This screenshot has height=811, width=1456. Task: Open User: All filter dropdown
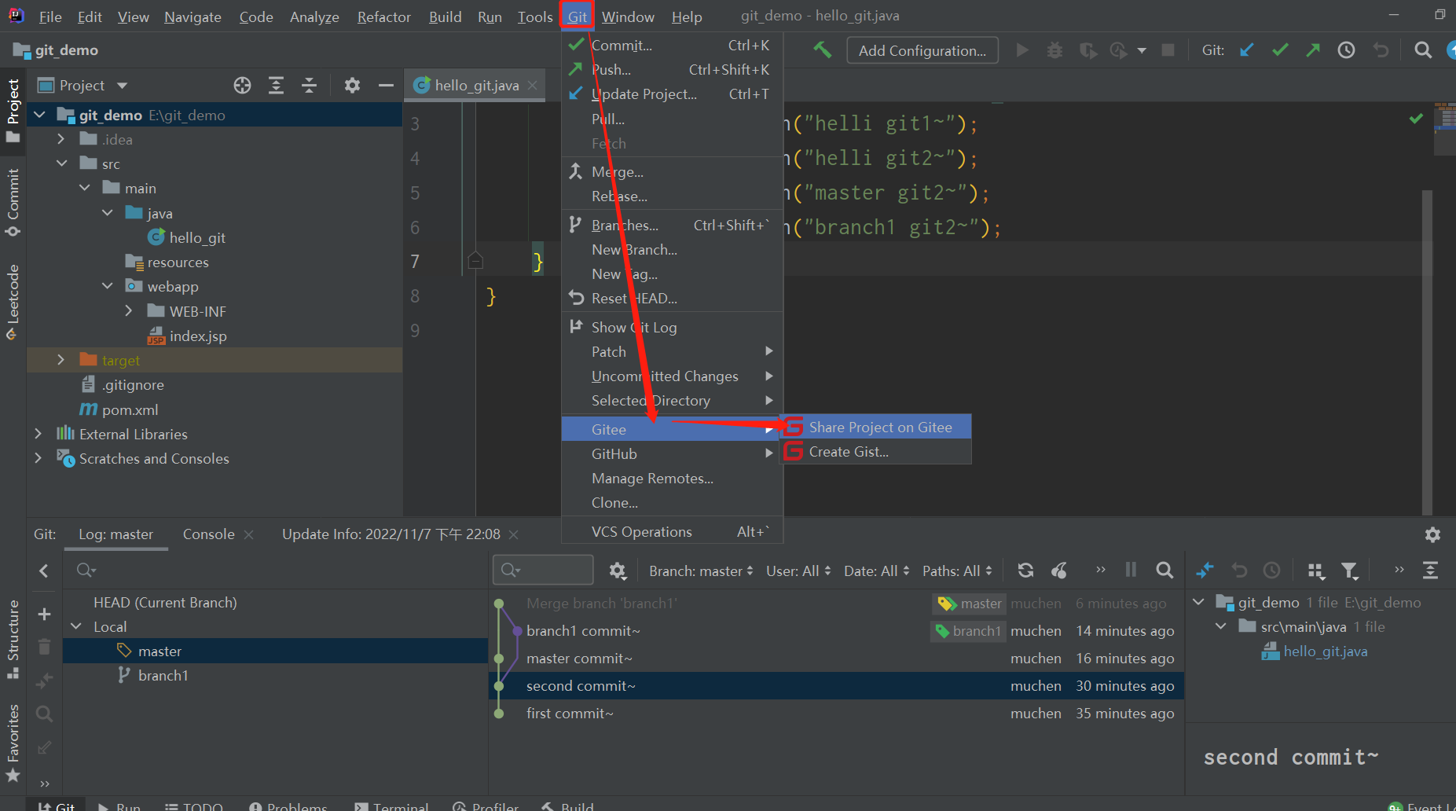[x=798, y=571]
